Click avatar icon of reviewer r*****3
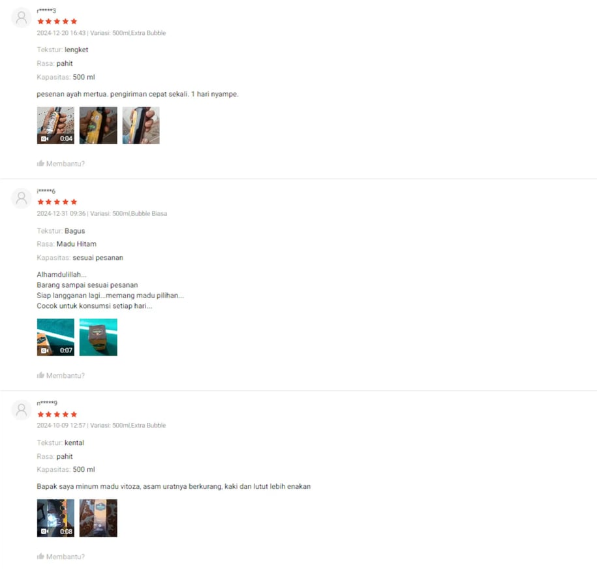The height and width of the screenshot is (569, 597). point(22,17)
